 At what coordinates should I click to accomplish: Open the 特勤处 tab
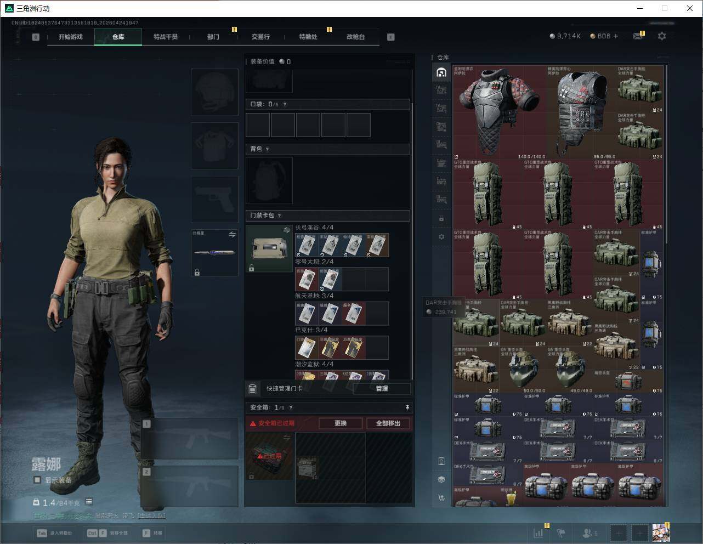click(x=308, y=37)
